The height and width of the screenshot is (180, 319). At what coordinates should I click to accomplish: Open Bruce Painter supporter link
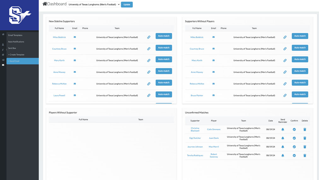pyautogui.click(x=197, y=95)
